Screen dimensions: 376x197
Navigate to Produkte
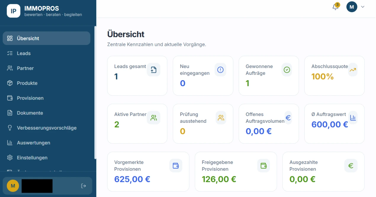46,83
